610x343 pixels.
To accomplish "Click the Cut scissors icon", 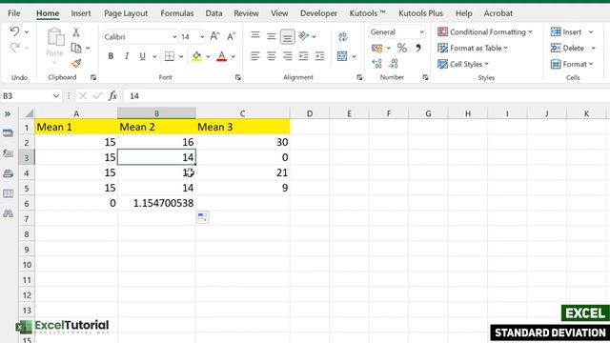I will [x=76, y=32].
